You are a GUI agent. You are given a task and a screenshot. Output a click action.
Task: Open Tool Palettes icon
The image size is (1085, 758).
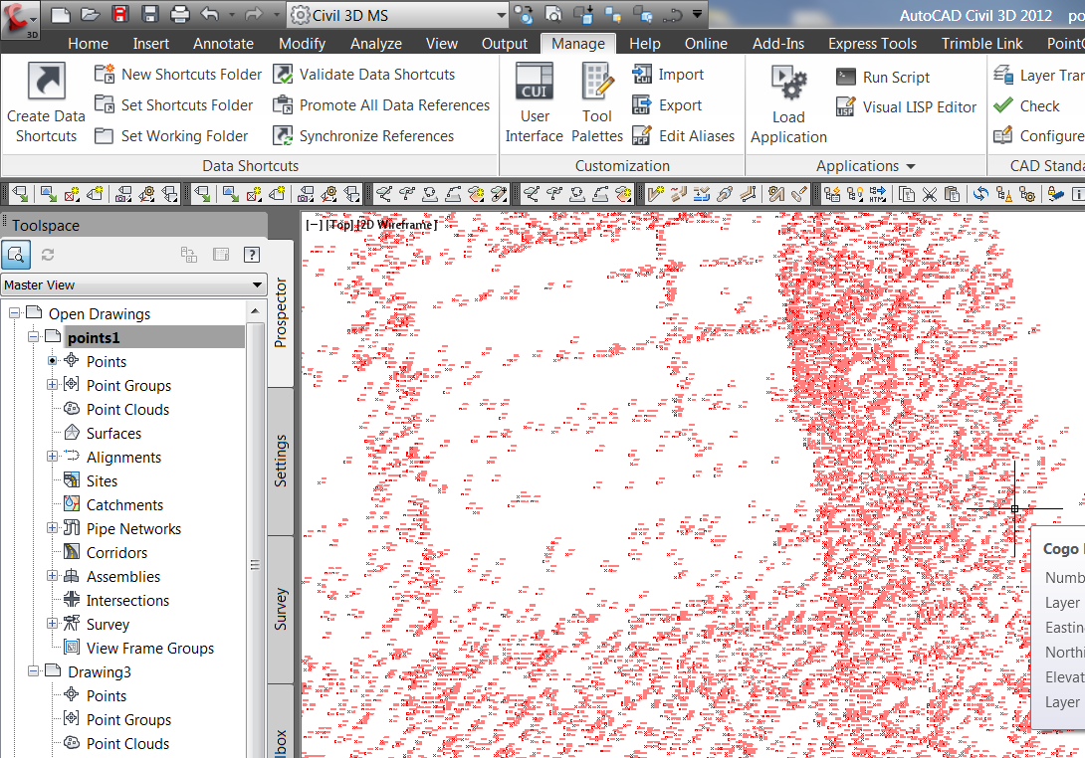point(597,82)
